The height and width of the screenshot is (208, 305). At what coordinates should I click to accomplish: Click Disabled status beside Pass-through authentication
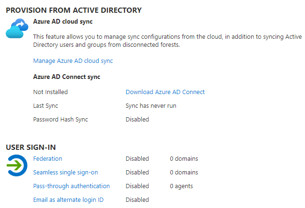(137, 186)
